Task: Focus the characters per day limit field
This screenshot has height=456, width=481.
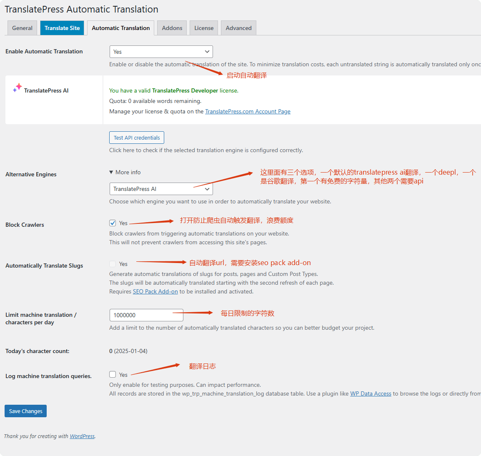Action: [x=146, y=315]
